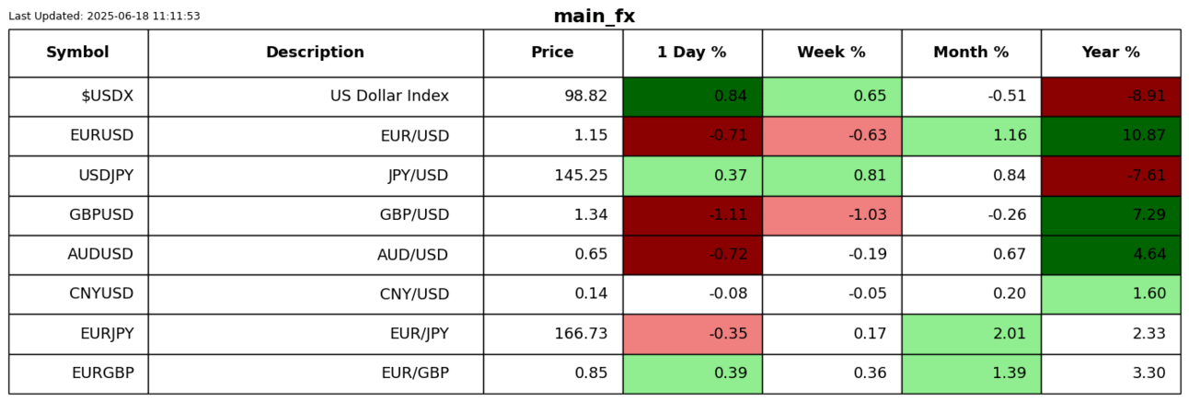This screenshot has height=402, width=1189.
Task: Select the dark red -8.91 Year cell
Action: point(1111,97)
